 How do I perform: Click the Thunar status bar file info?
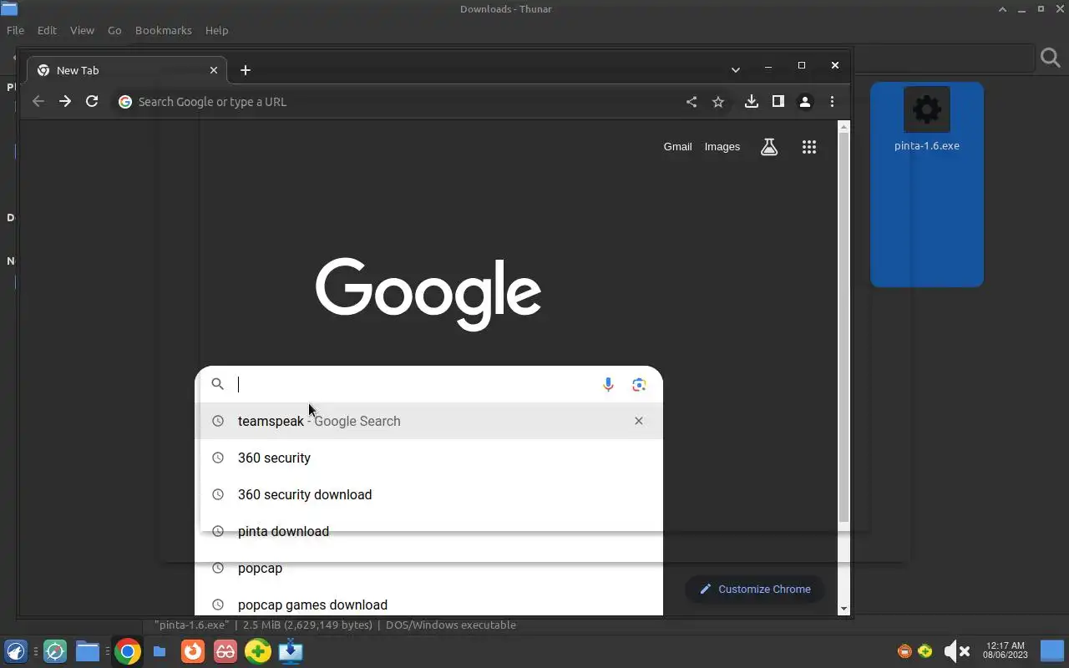pos(335,625)
